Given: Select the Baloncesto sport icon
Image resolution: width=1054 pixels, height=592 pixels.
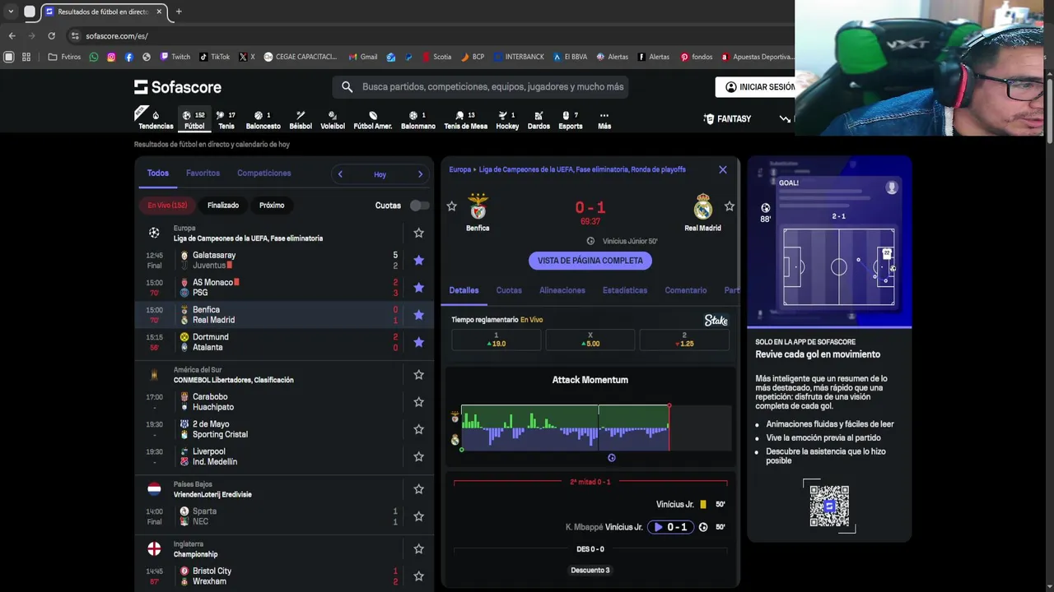Looking at the screenshot, I should 263,119.
